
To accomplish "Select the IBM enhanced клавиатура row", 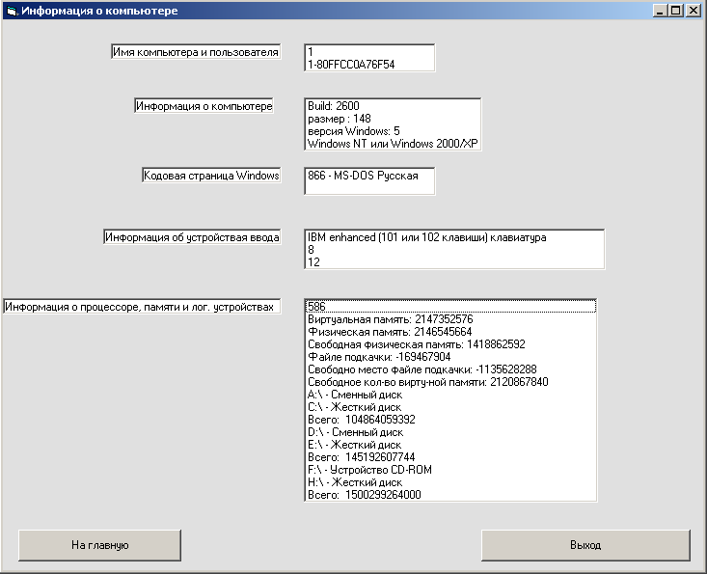I will tap(454, 237).
